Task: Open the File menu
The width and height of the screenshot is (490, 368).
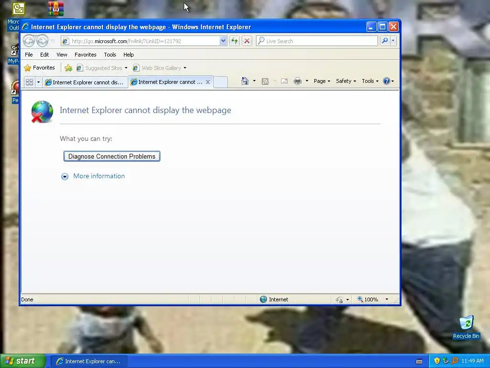Action: 29,55
